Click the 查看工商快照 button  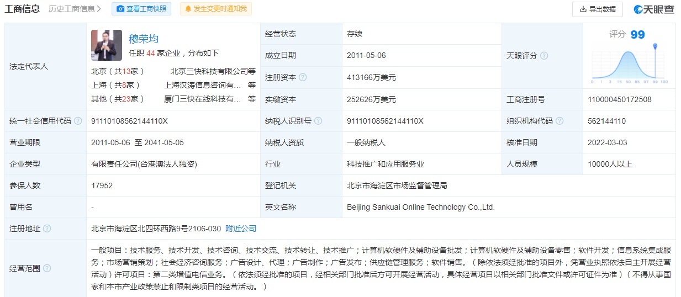pyautogui.click(x=141, y=9)
